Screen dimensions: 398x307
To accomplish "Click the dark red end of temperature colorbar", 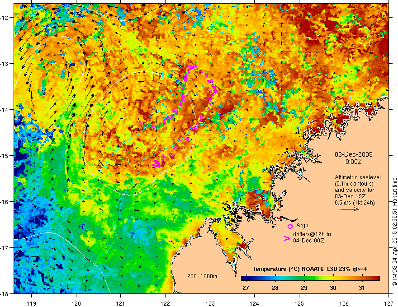I will pos(377,278).
